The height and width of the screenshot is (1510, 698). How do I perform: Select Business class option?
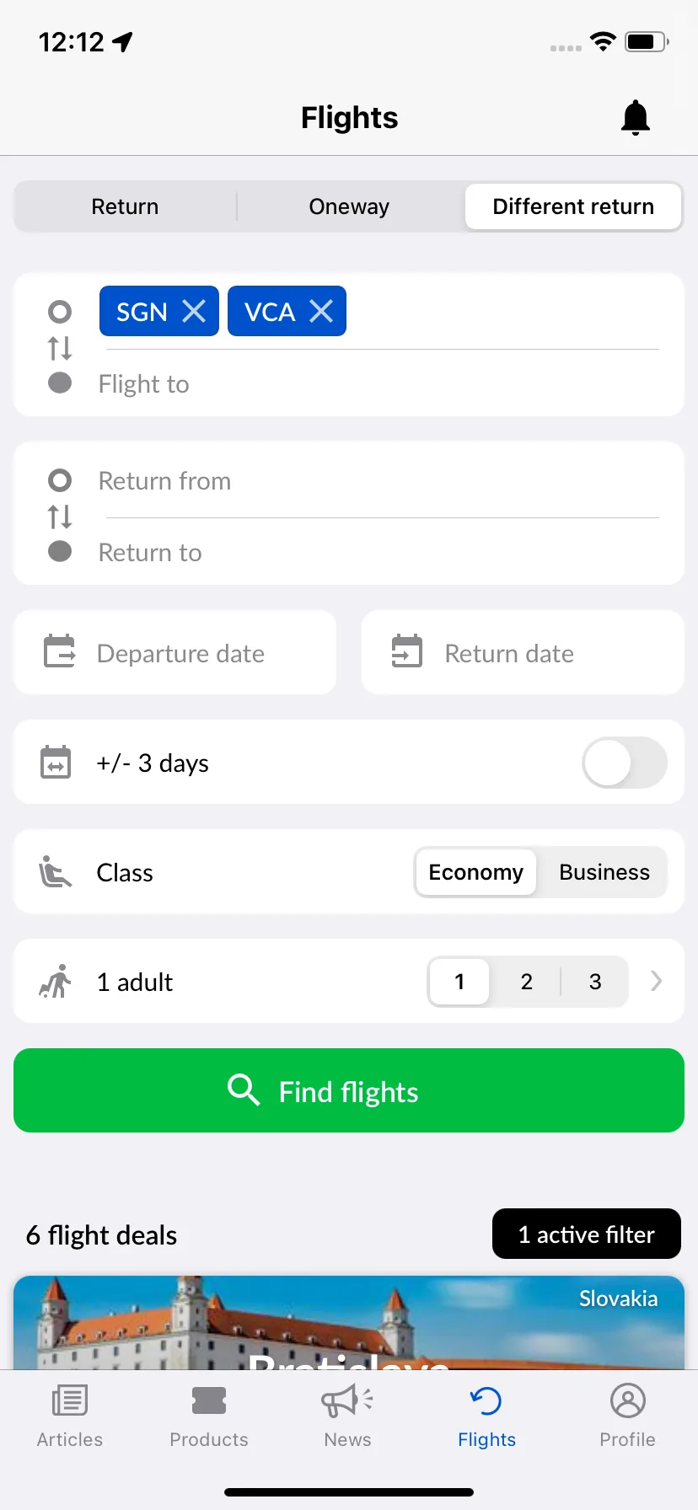pyautogui.click(x=604, y=872)
